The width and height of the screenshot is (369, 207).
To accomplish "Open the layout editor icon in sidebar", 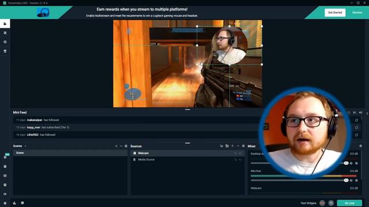I will [5, 175].
